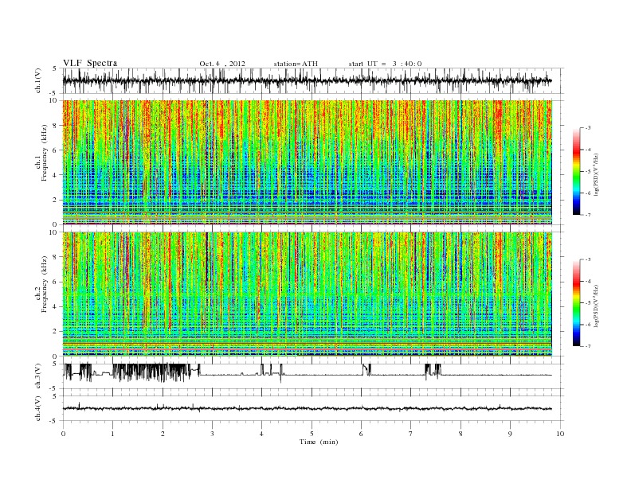The image size is (631, 487).
Task: Click the ch.1 voltage waveform trace
Action: pos(307,80)
